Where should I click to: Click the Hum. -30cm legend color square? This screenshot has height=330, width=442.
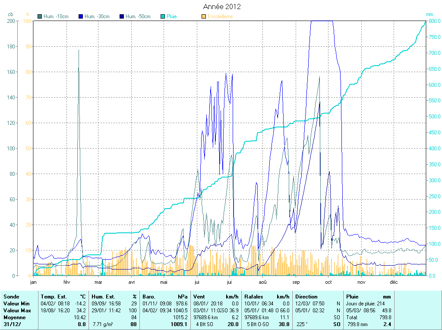81,16
